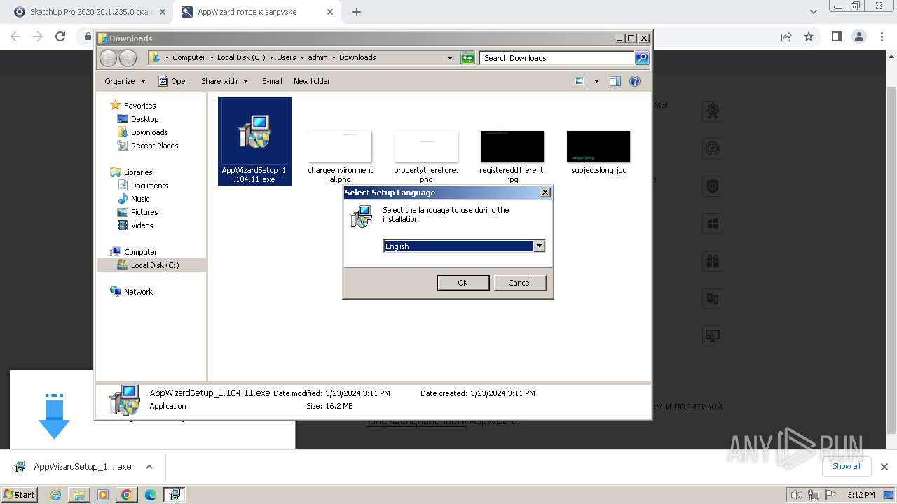Go back in the browser
The image size is (897, 504).
[15, 36]
